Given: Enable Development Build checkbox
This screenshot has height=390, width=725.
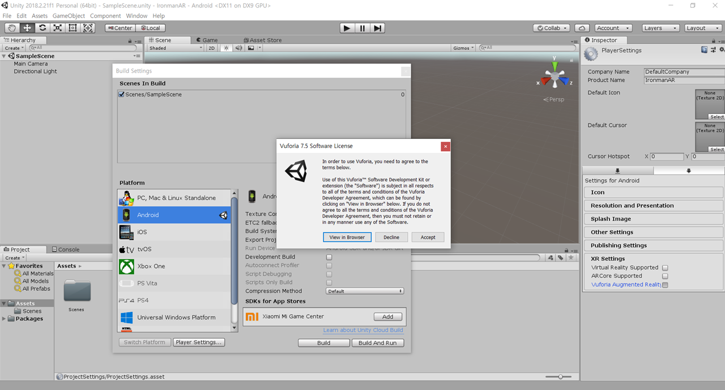Looking at the screenshot, I should (x=329, y=257).
